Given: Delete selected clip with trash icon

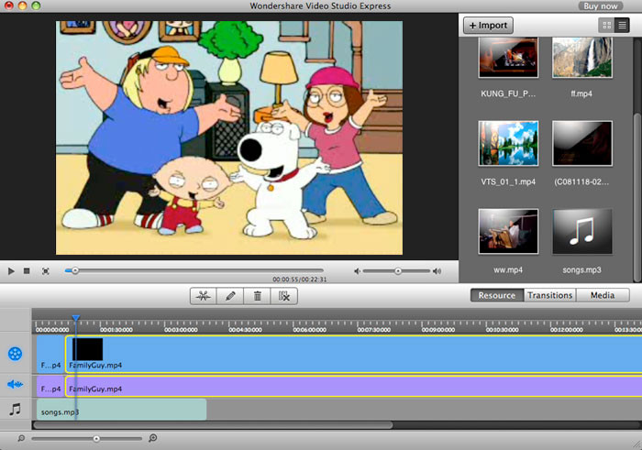Looking at the screenshot, I should (257, 296).
